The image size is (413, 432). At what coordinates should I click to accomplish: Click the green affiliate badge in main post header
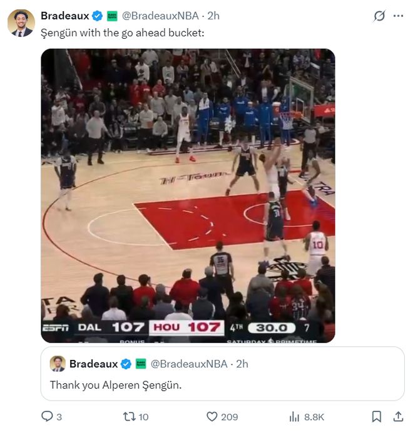pyautogui.click(x=112, y=16)
